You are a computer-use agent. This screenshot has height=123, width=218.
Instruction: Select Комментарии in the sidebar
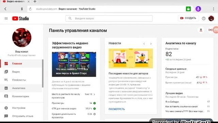(21, 96)
